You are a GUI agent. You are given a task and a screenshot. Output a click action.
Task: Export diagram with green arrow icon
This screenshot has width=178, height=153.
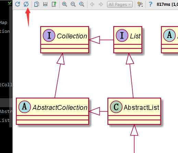(54, 4)
